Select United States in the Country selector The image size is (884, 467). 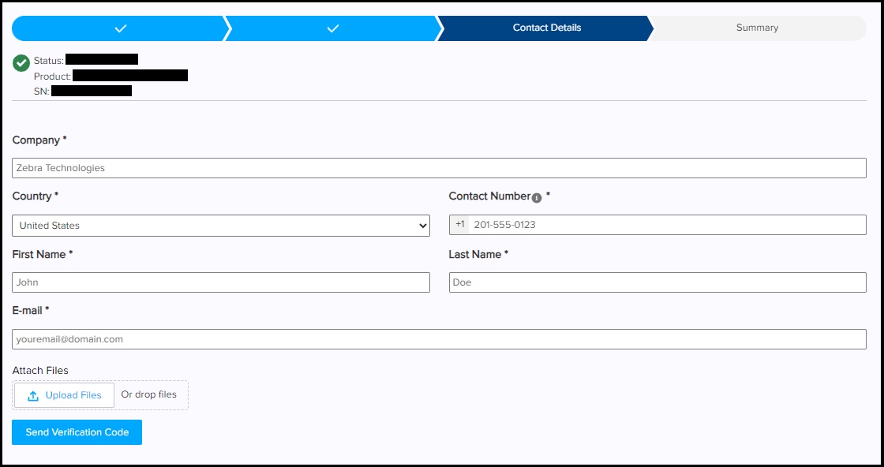pyautogui.click(x=221, y=225)
